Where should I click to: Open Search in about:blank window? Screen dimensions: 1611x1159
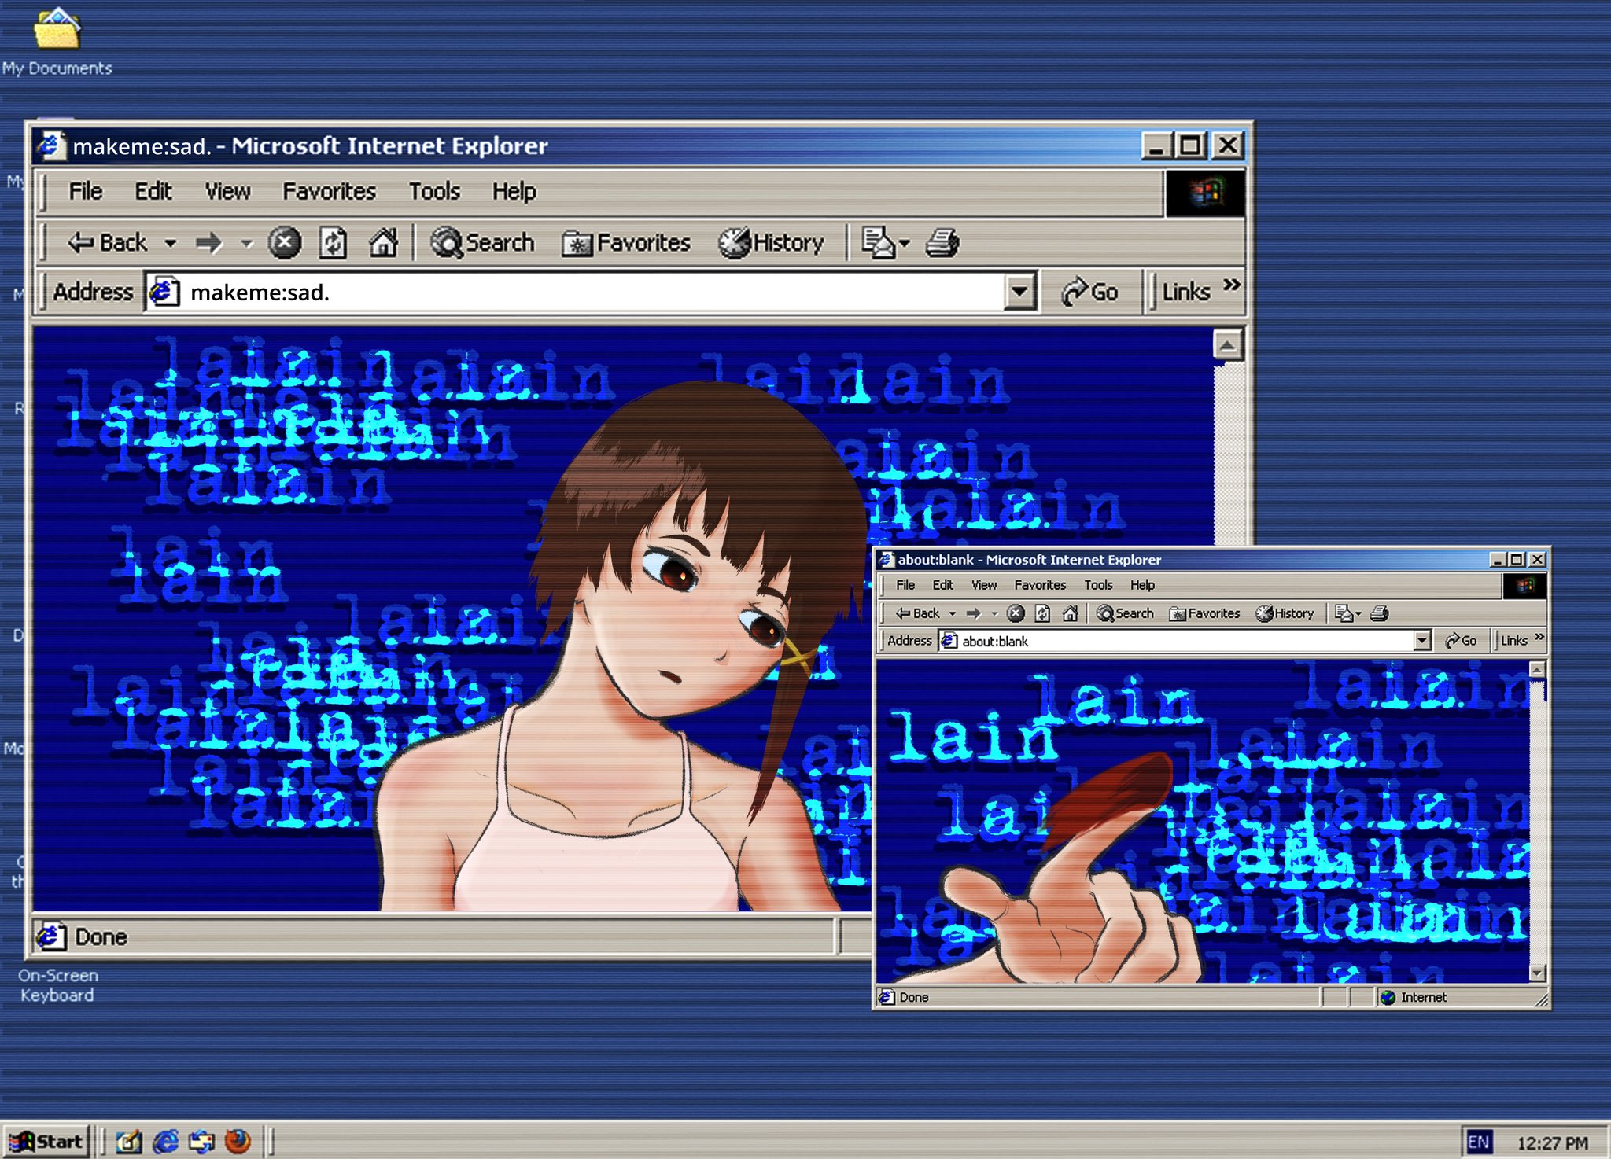coord(1126,613)
